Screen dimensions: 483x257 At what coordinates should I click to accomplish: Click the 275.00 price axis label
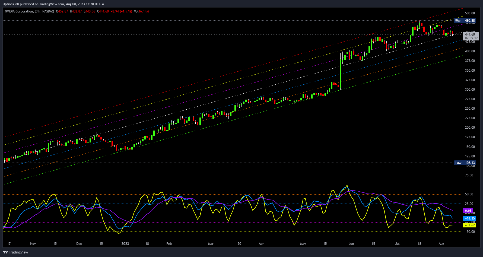tap(470, 99)
